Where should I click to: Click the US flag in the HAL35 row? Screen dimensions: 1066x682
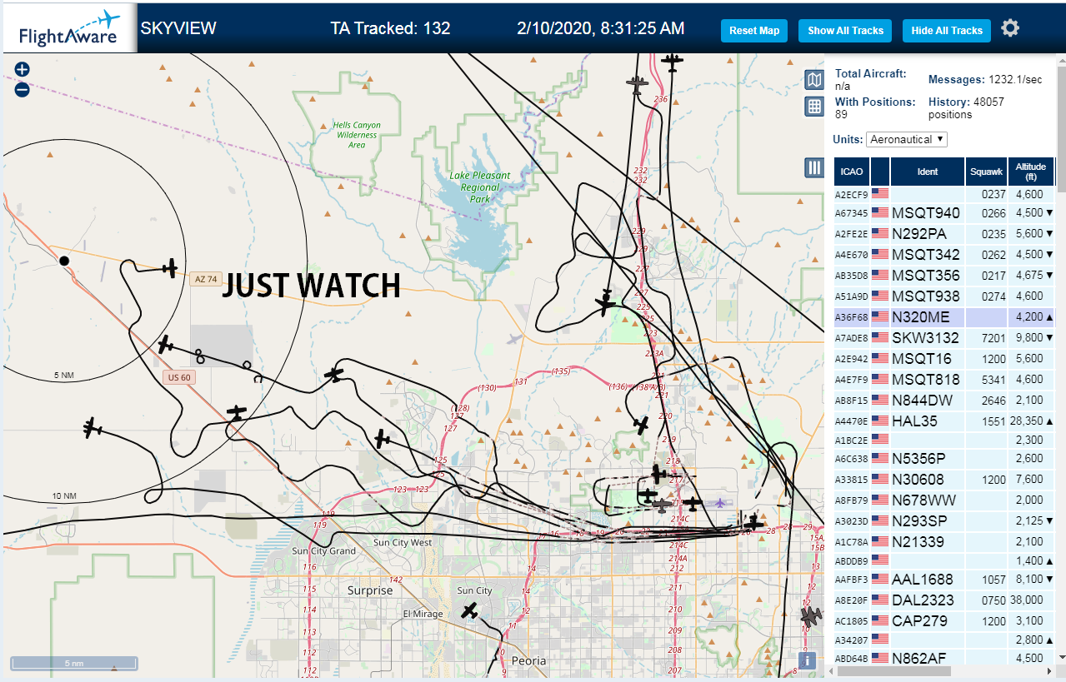[879, 421]
